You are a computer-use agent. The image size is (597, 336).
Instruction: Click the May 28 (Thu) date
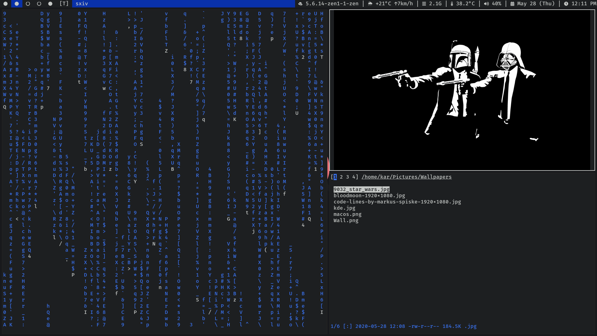536,4
